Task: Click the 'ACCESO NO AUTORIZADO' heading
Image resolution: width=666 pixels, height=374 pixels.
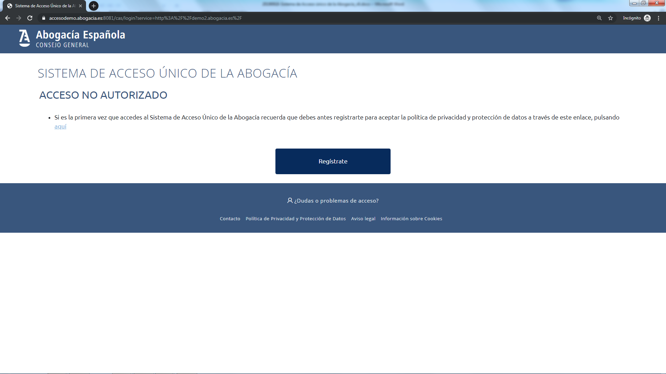Action: (103, 95)
